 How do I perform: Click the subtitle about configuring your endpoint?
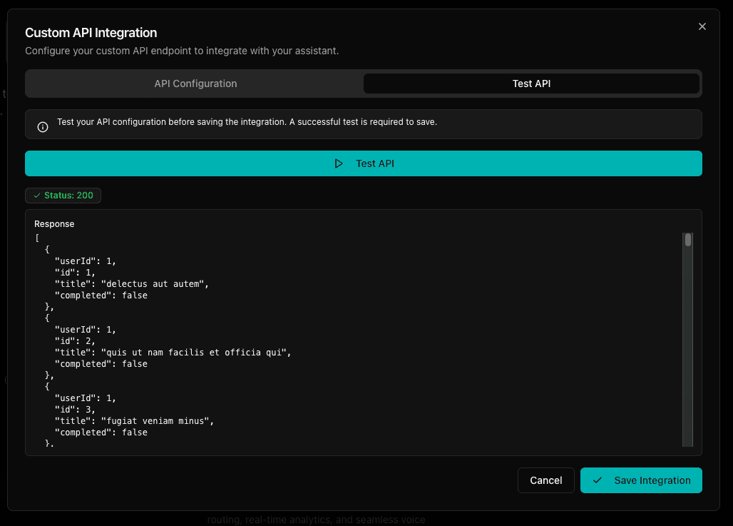click(183, 51)
